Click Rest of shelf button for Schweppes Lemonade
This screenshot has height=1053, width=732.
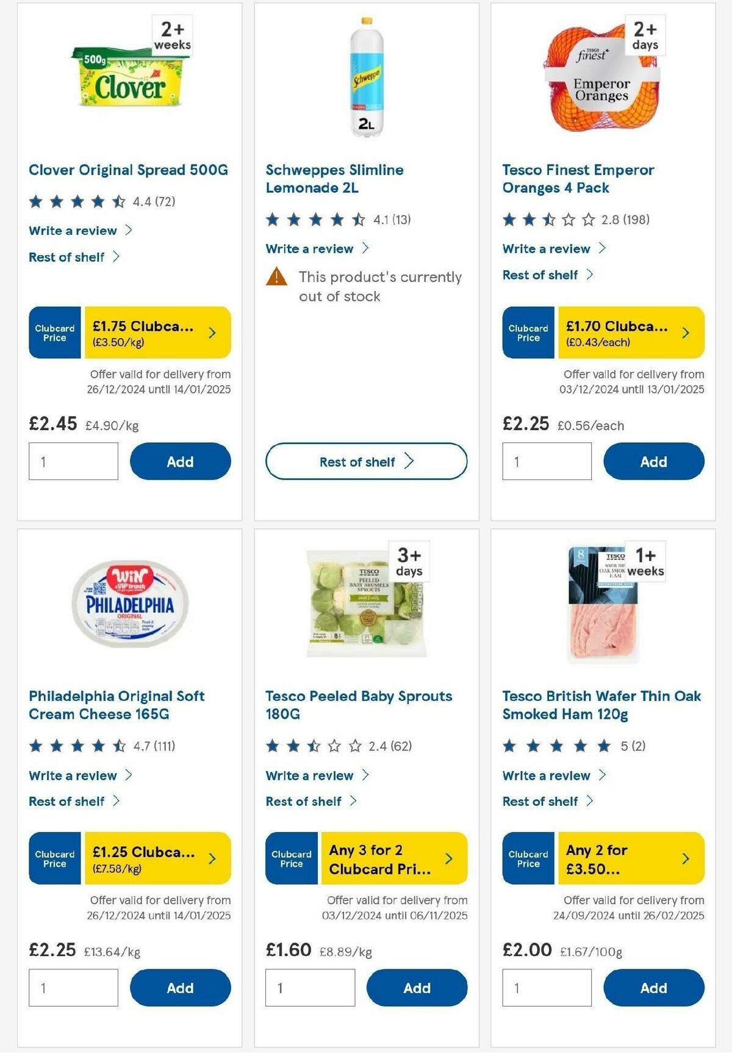(x=366, y=462)
